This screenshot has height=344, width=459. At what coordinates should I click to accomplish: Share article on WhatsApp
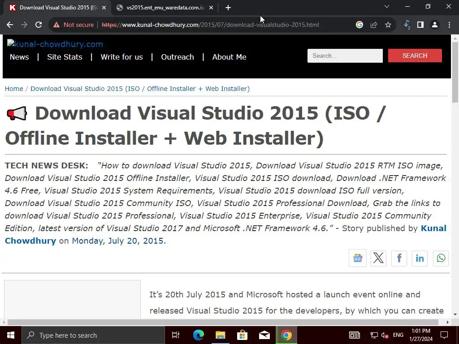(x=441, y=258)
